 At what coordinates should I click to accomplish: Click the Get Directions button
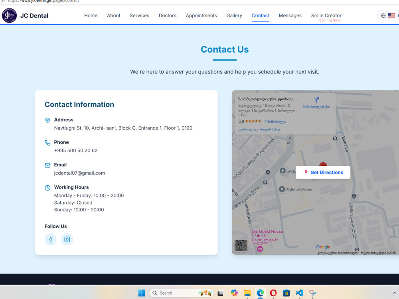tap(323, 172)
